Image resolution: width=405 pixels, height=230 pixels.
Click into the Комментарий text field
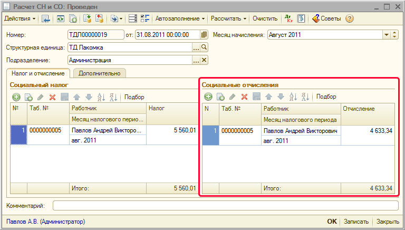[x=225, y=205]
